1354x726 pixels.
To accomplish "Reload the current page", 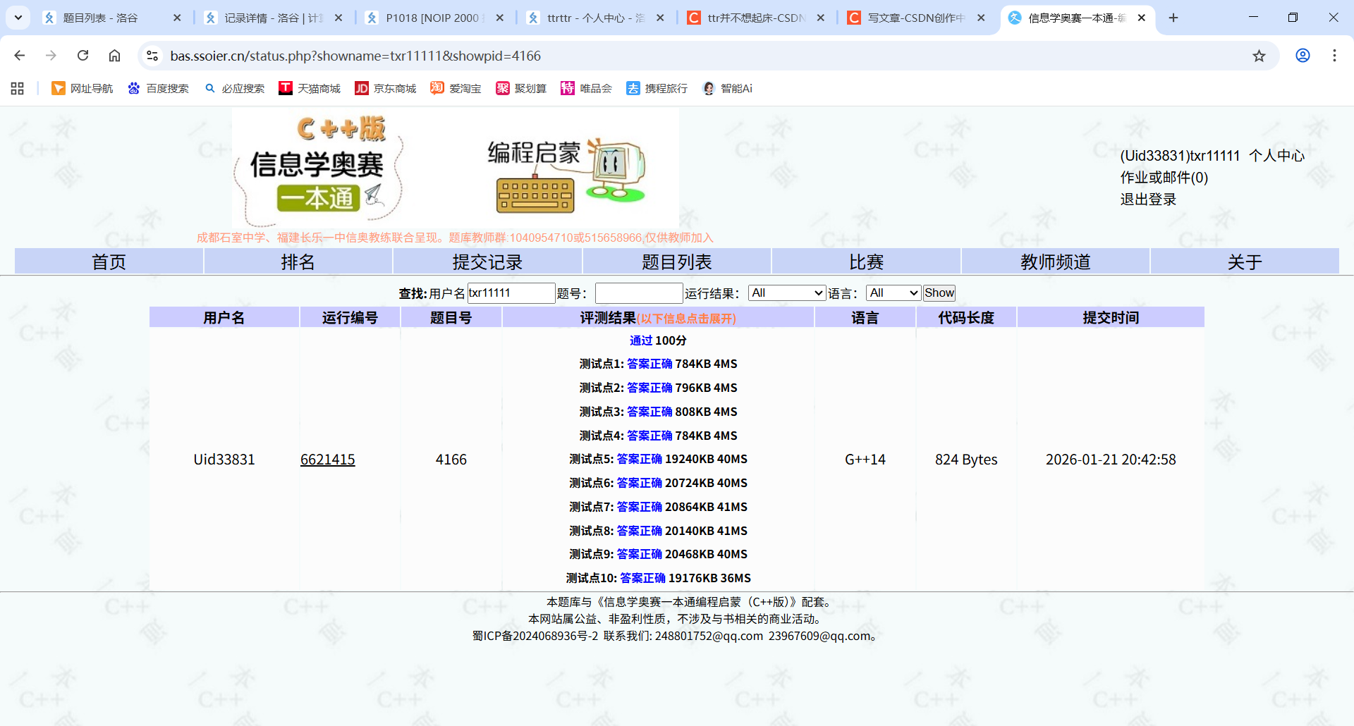I will tap(83, 56).
